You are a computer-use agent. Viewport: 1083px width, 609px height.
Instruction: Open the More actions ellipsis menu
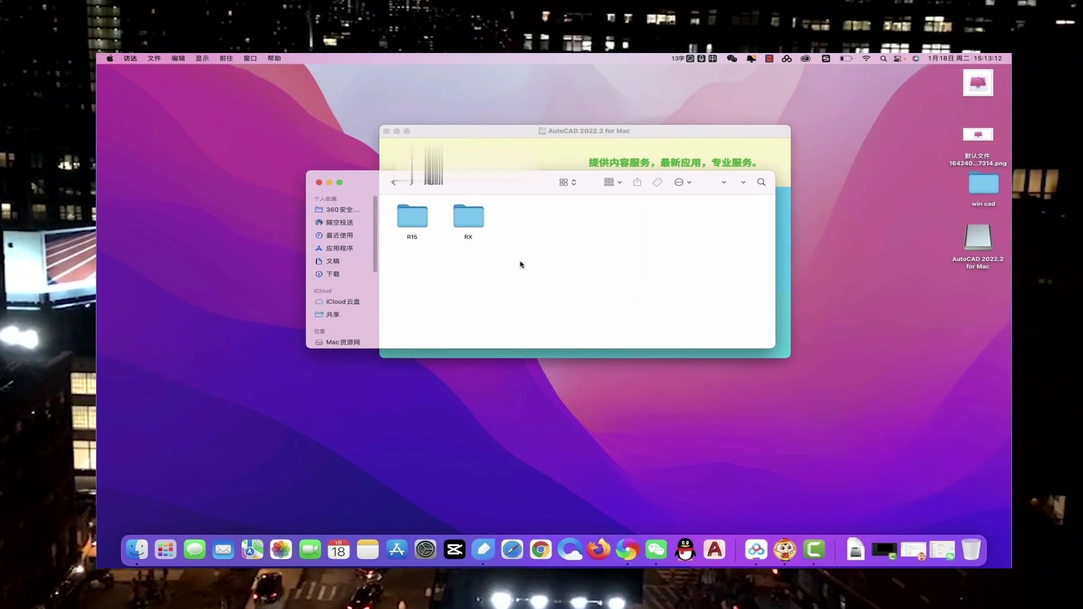[x=683, y=182]
